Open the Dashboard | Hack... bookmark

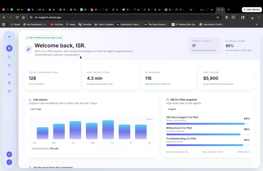pos(128,24)
